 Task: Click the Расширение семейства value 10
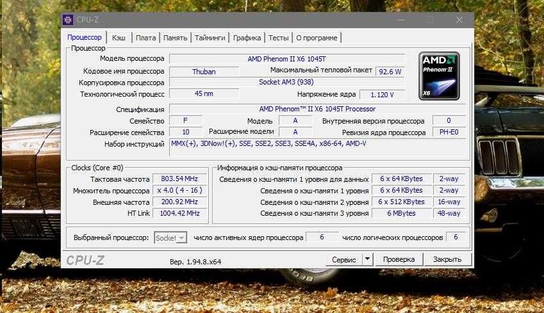(x=185, y=132)
